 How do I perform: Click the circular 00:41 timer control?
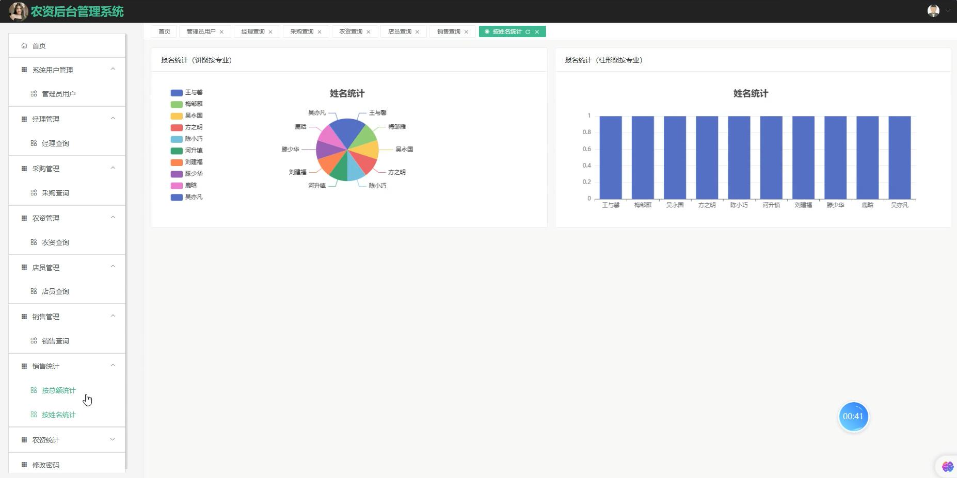pyautogui.click(x=854, y=416)
